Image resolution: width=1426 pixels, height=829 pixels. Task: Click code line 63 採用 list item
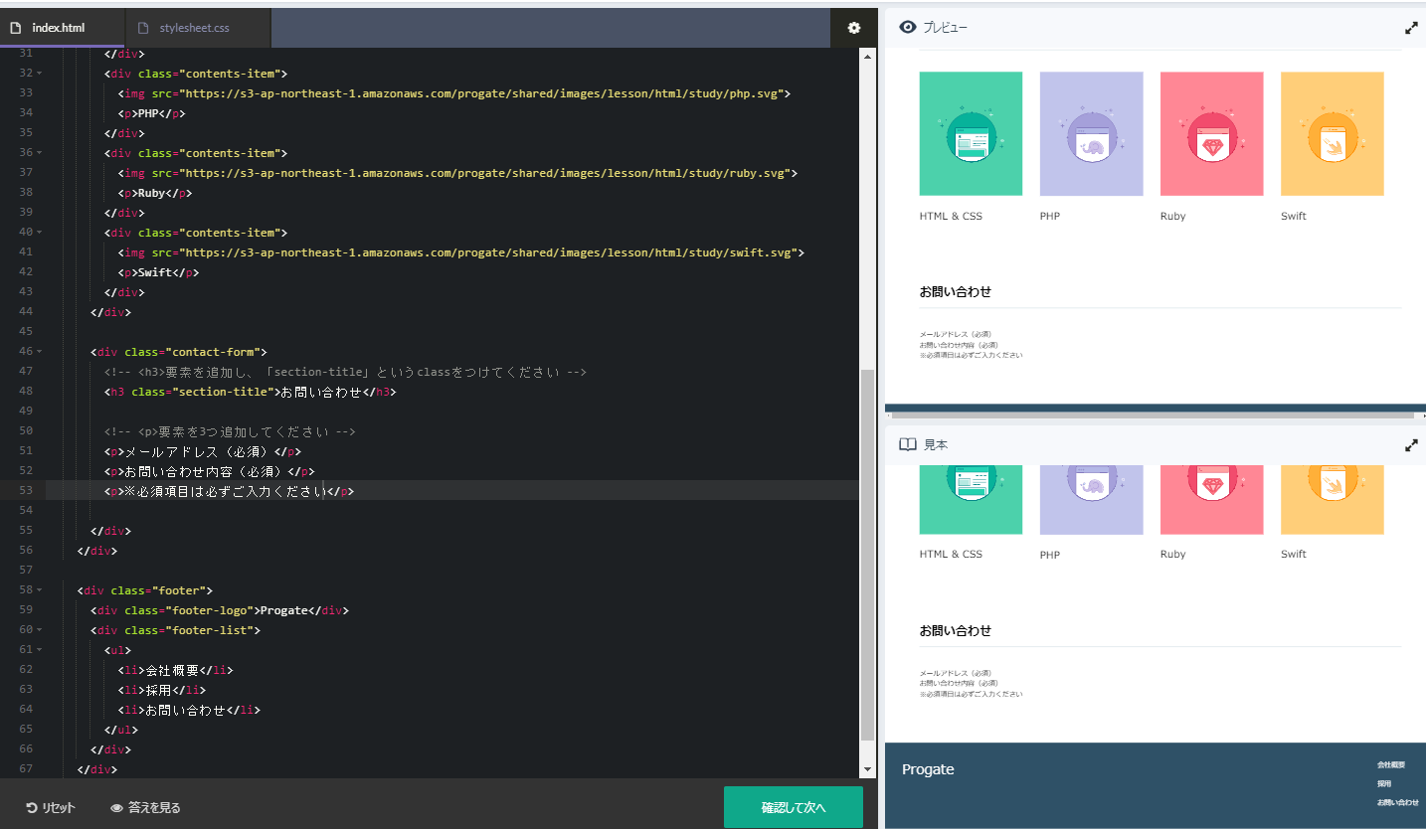[x=162, y=690]
